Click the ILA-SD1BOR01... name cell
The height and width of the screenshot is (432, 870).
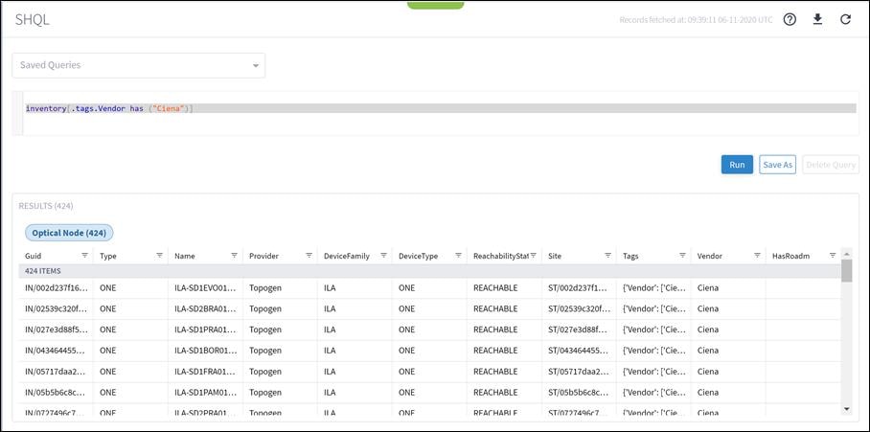205,351
